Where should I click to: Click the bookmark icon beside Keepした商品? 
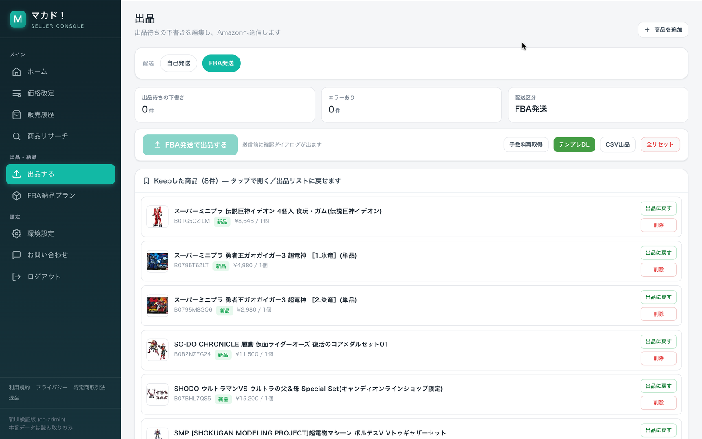(x=147, y=181)
